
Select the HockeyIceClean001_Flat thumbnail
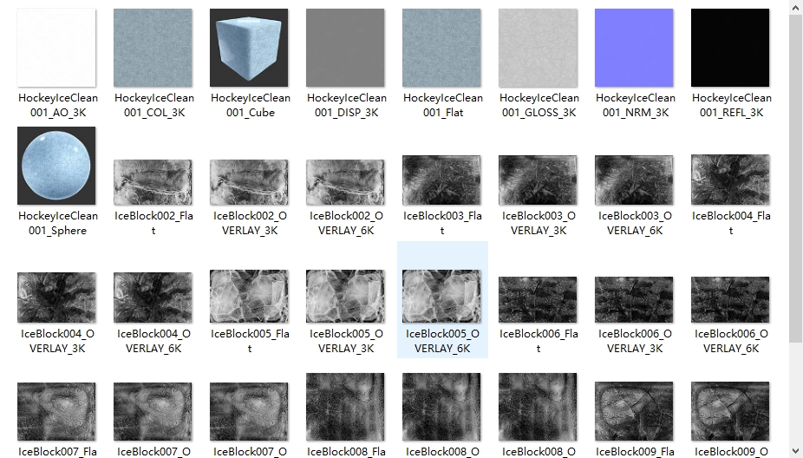point(442,48)
